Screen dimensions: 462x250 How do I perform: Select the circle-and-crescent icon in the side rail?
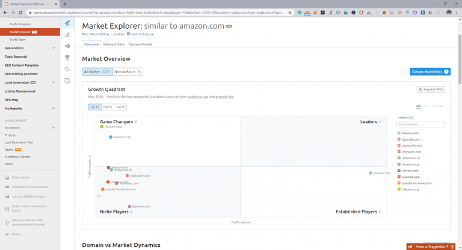(x=67, y=46)
